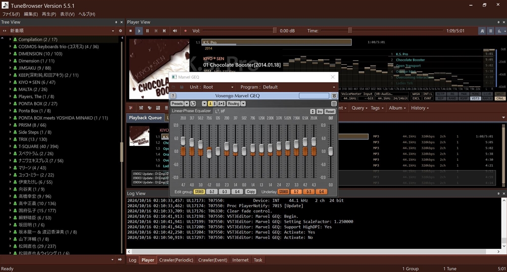The height and width of the screenshot is (272, 507).
Task: Open the Marvel GEQ hamburger menu
Action: click(334, 104)
